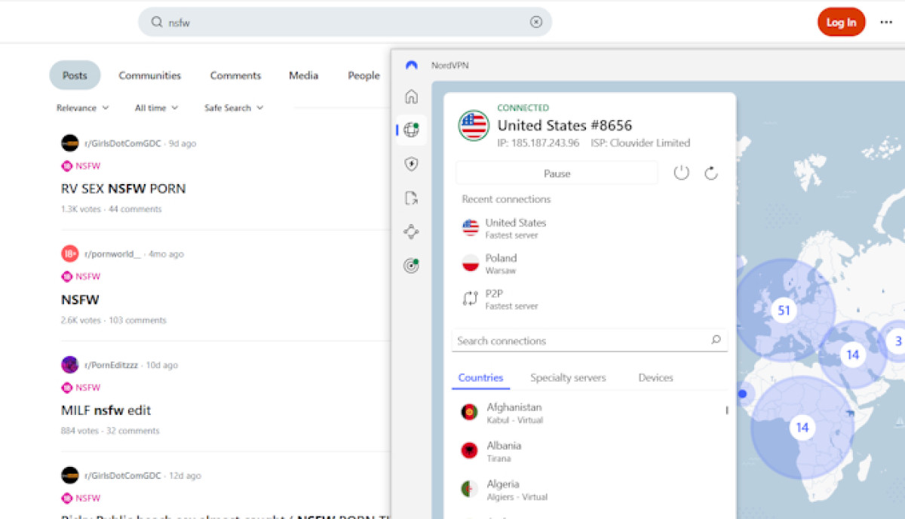Click the P2P arrows icon in recent connections
This screenshot has width=905, height=519.
[x=471, y=299]
